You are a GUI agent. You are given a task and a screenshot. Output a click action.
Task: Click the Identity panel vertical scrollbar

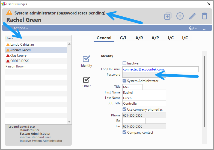coord(204,91)
